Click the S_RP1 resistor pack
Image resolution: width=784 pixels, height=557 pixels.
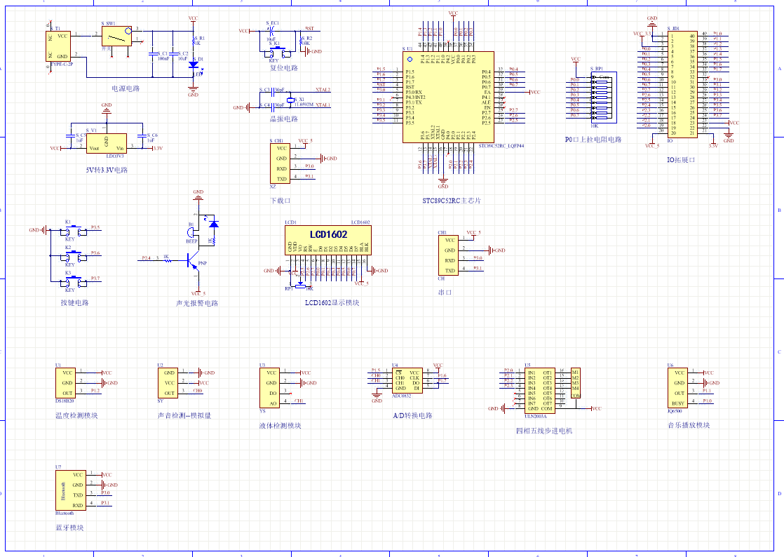601,98
